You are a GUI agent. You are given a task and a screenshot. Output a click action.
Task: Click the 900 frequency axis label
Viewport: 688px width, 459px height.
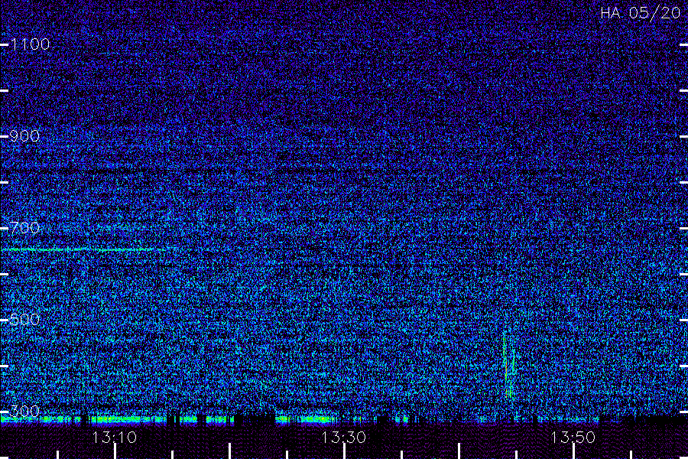coord(24,136)
